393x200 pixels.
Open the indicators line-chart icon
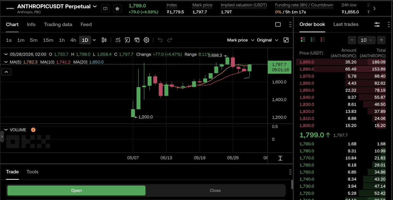click(x=118, y=40)
